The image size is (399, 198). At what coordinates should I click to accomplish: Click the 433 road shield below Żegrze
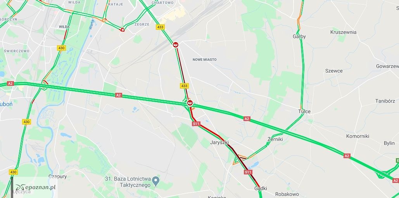160,27
